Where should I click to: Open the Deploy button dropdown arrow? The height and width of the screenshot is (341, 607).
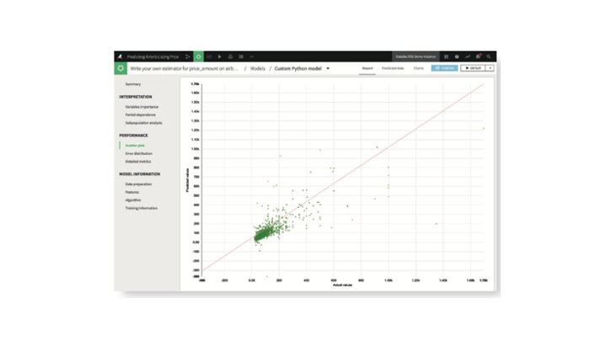[x=490, y=68]
